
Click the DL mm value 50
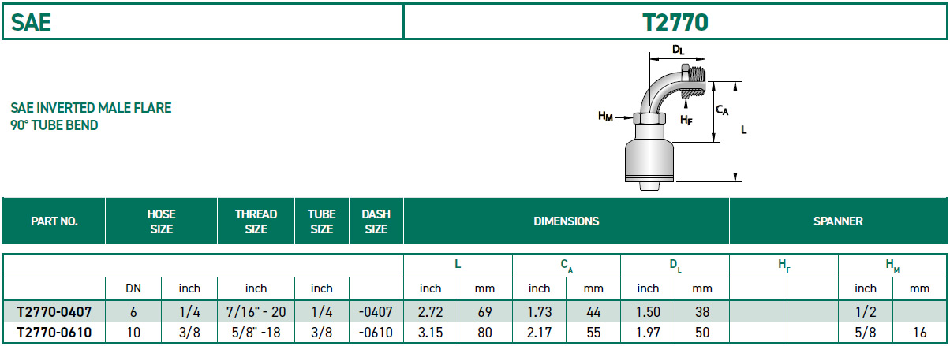coord(703,333)
